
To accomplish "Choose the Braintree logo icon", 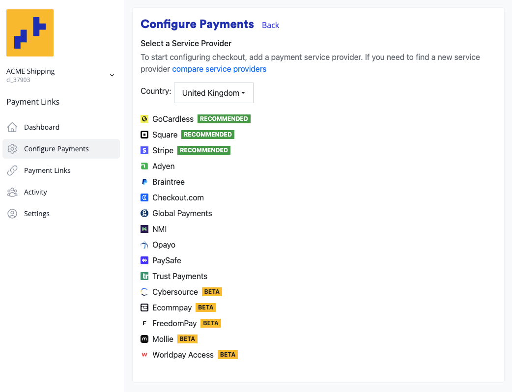I will pos(144,182).
